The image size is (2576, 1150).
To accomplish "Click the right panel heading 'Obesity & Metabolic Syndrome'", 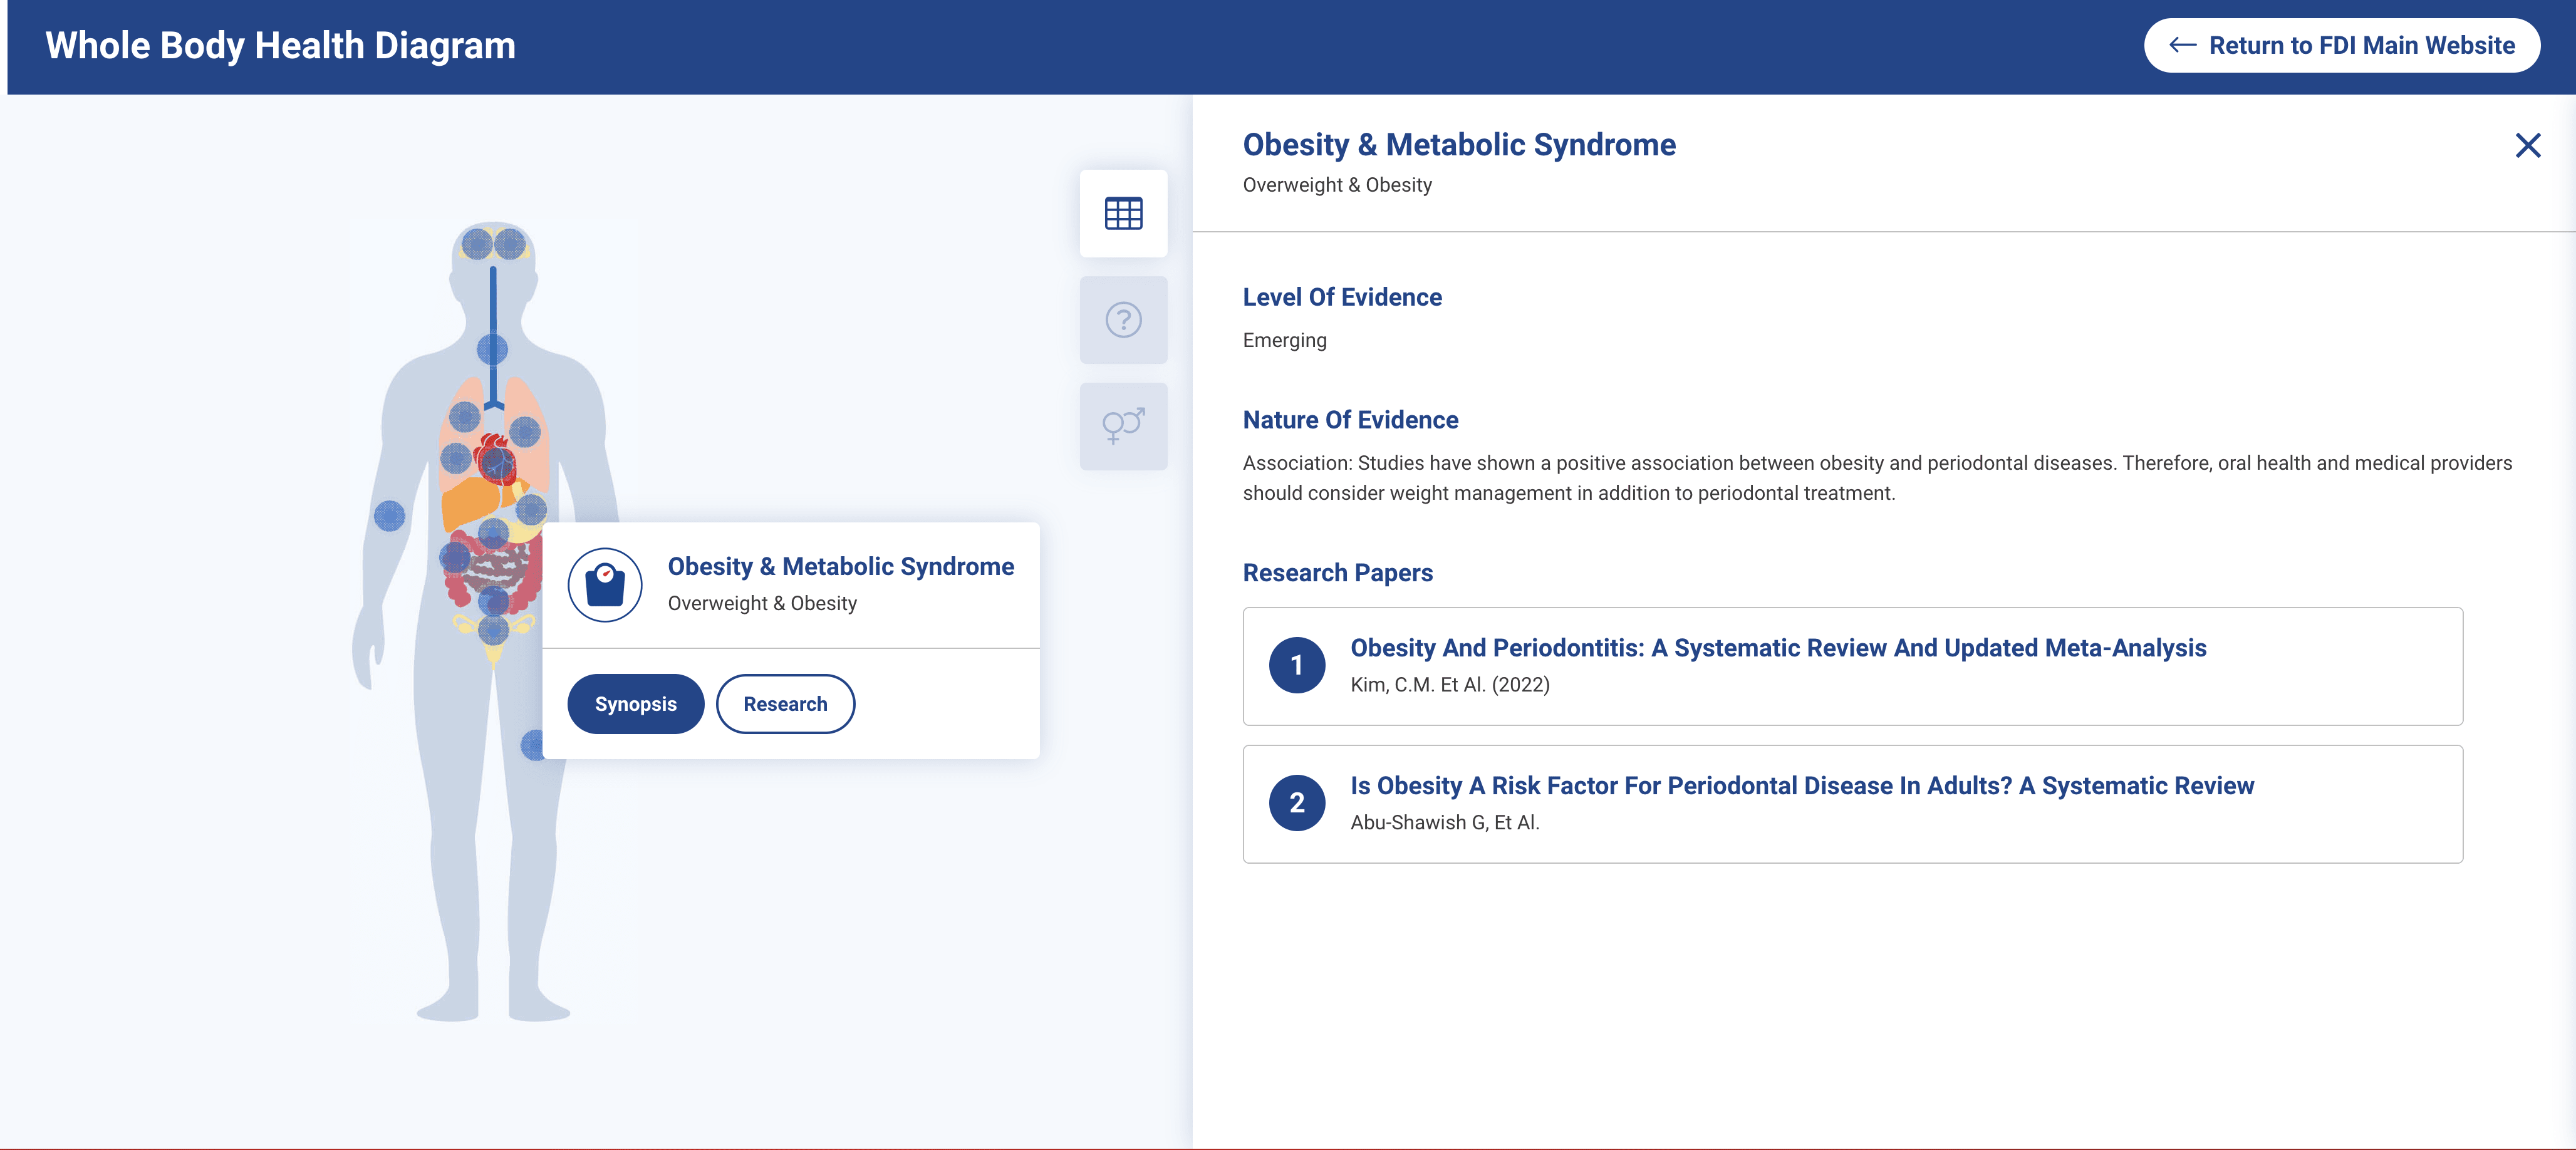I will tap(1458, 145).
